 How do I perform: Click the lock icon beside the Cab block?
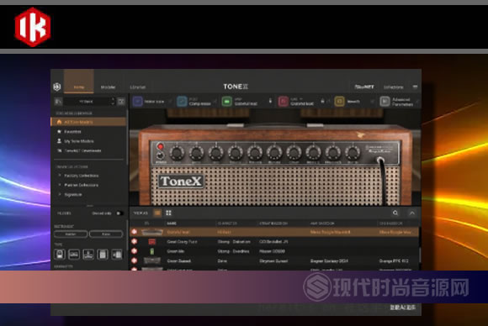(x=322, y=101)
